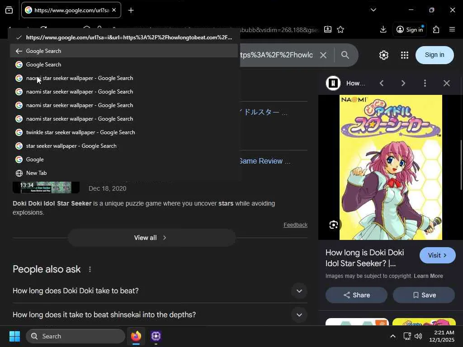The image size is (463, 347).
Task: Show hidden system tray icons chevron
Action: point(393,336)
